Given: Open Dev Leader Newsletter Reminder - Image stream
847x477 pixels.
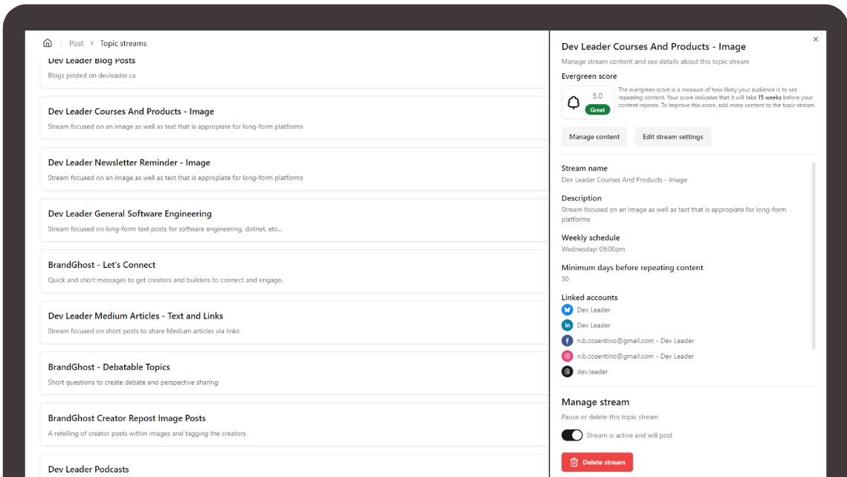Looking at the screenshot, I should 294,169.
